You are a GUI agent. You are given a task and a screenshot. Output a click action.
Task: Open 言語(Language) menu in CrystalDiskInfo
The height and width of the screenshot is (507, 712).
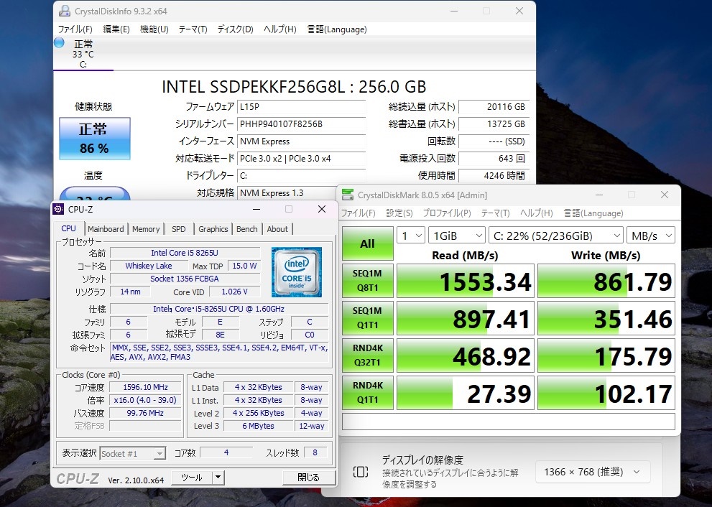(x=337, y=29)
